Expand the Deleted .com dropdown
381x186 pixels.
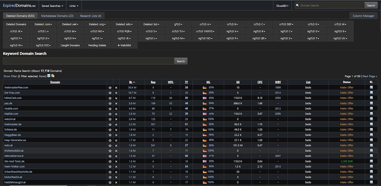pyautogui.click(x=43, y=24)
